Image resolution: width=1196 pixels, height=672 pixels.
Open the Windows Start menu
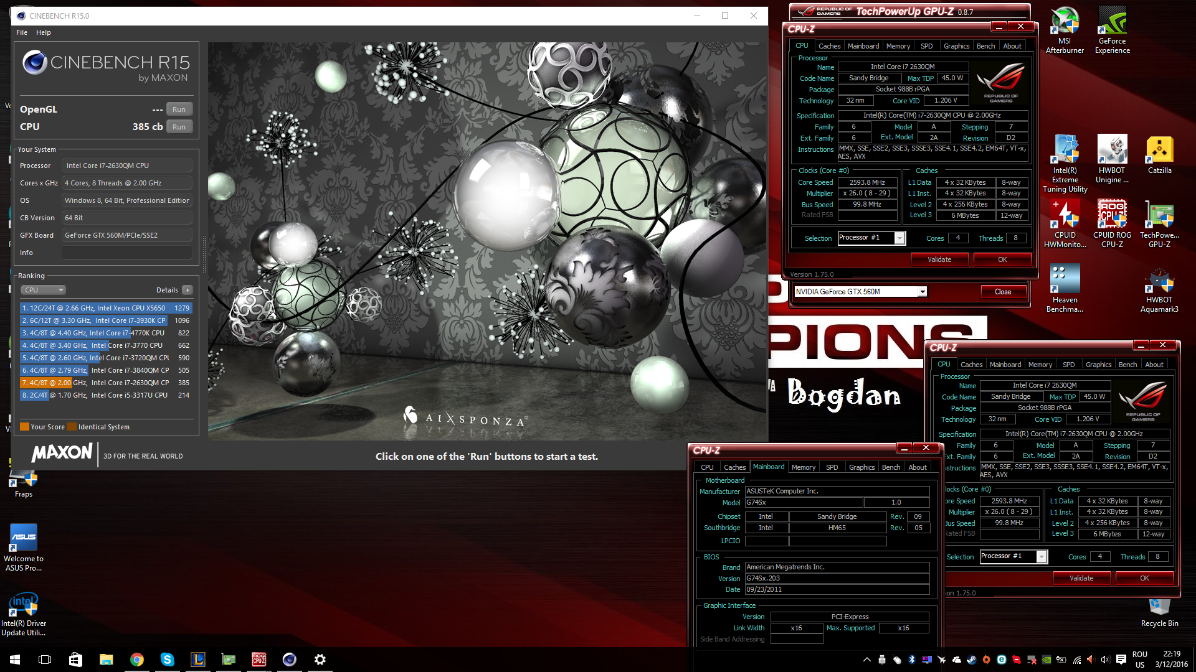click(x=15, y=660)
